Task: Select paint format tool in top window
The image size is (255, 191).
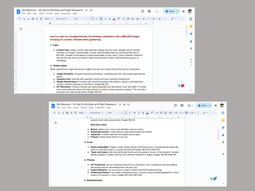Action: 41,19
